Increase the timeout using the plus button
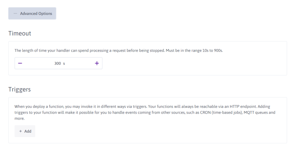292x149 pixels. (97, 63)
